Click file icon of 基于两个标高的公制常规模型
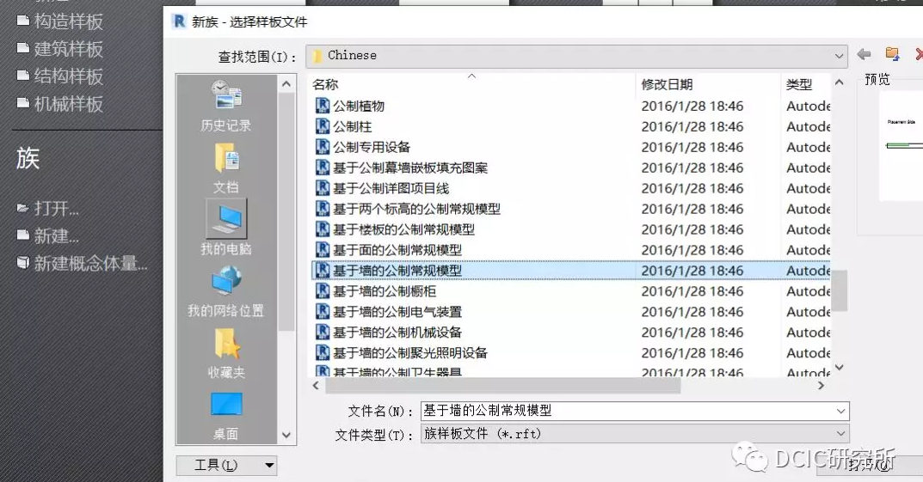Image resolution: width=923 pixels, height=482 pixels. click(x=323, y=209)
